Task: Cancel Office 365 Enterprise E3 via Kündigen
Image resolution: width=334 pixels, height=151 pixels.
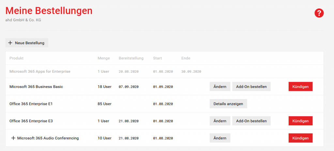Action: (300, 121)
